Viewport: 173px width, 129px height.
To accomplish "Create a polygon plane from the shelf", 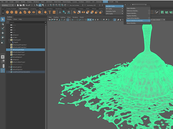I will pos(29,12).
